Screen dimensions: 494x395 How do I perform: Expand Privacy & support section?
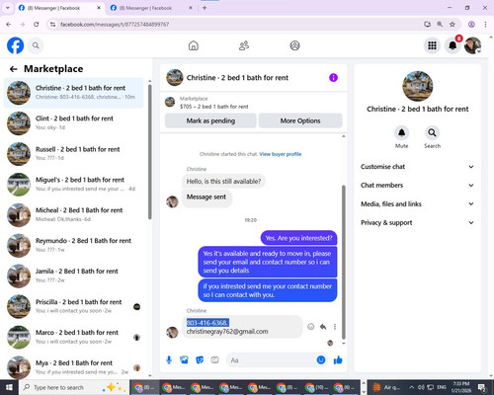[418, 223]
